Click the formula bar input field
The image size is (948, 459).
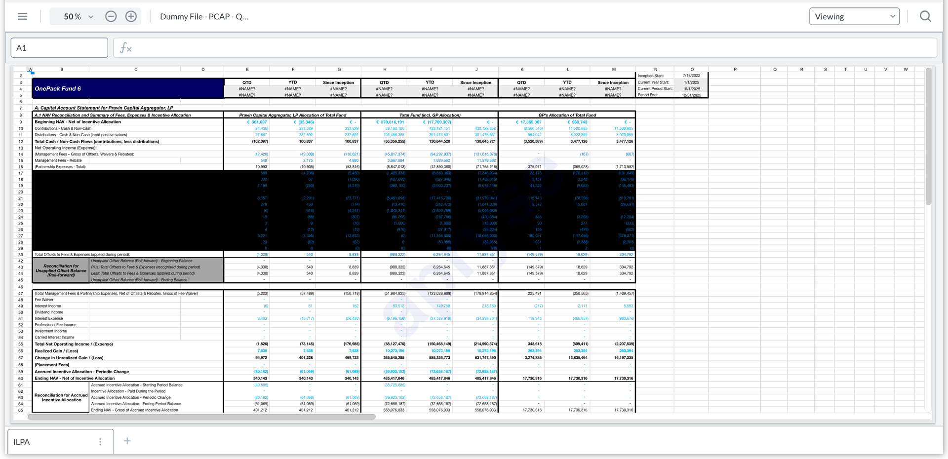pos(533,48)
